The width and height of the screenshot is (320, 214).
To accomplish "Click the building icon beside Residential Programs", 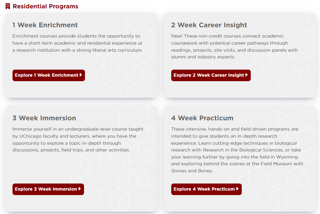I will 8,6.
